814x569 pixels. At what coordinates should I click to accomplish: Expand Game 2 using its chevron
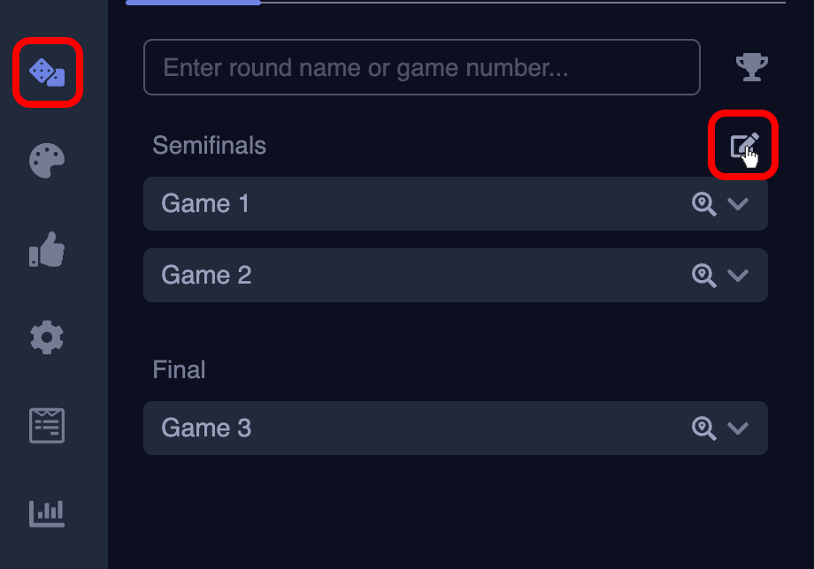(738, 275)
